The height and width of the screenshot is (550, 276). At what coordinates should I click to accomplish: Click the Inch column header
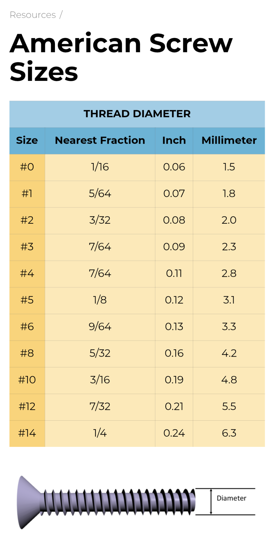point(174,140)
